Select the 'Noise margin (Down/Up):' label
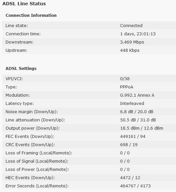Screen dimensions: 176x192 (32, 112)
